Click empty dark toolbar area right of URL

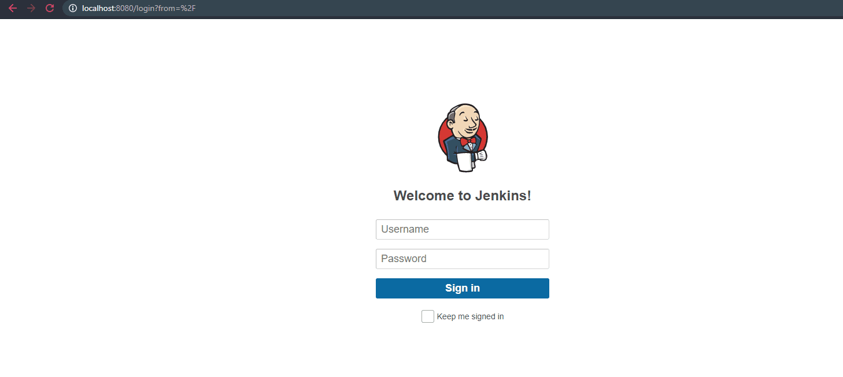pyautogui.click(x=520, y=8)
